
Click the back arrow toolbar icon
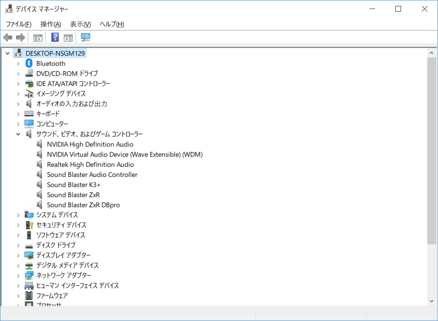click(x=8, y=37)
